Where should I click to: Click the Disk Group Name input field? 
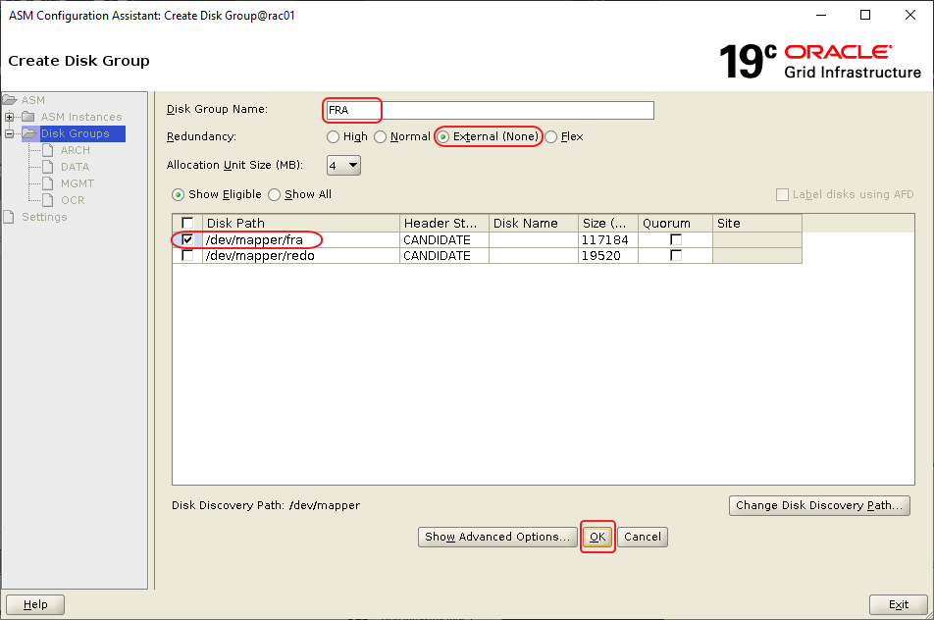(490, 110)
